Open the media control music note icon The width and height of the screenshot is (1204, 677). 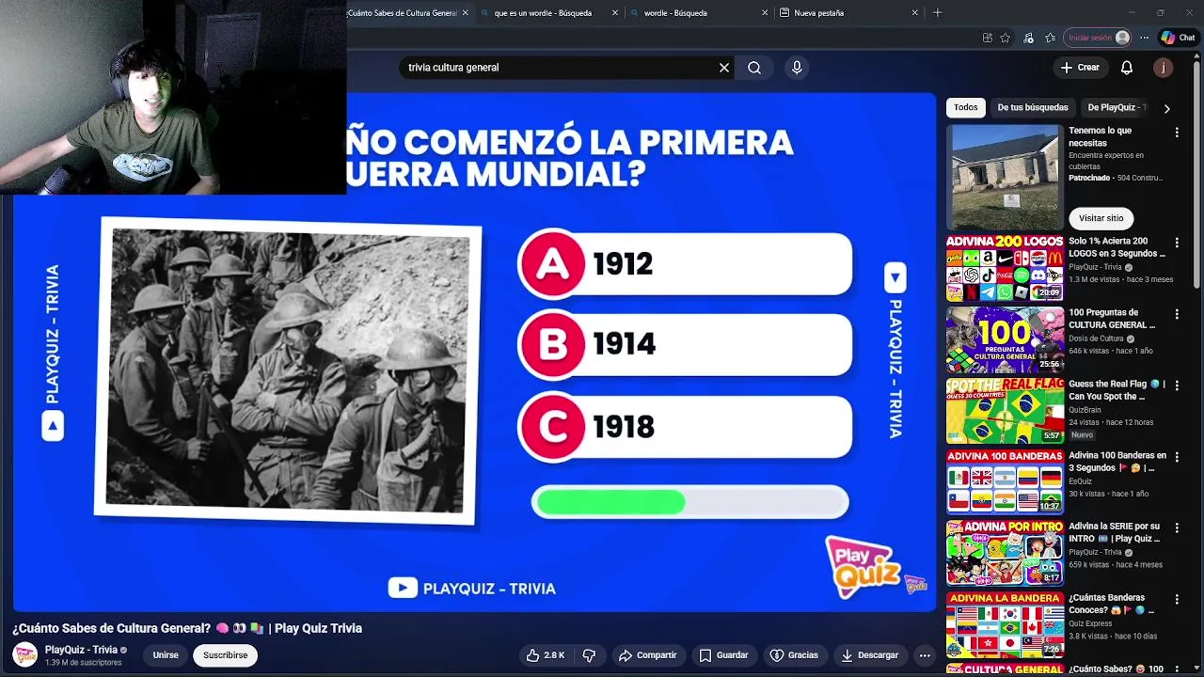pos(1028,38)
